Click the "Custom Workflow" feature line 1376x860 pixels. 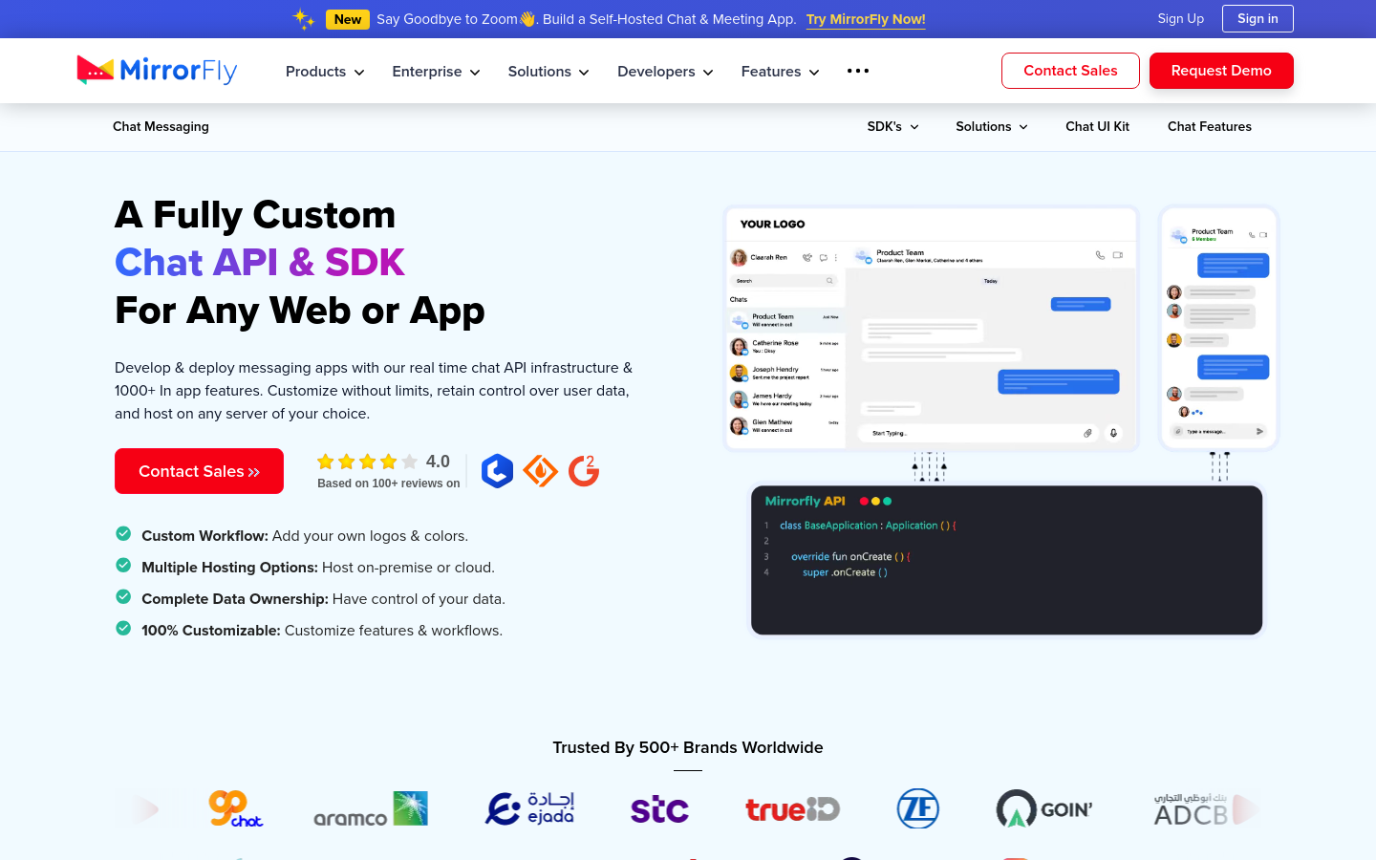coord(305,536)
